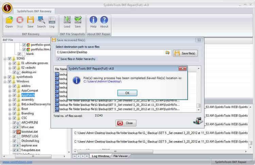Click Save snapshot icon with green check
Image resolution: width=255 pixels, height=165 pixels.
(x=78, y=20)
